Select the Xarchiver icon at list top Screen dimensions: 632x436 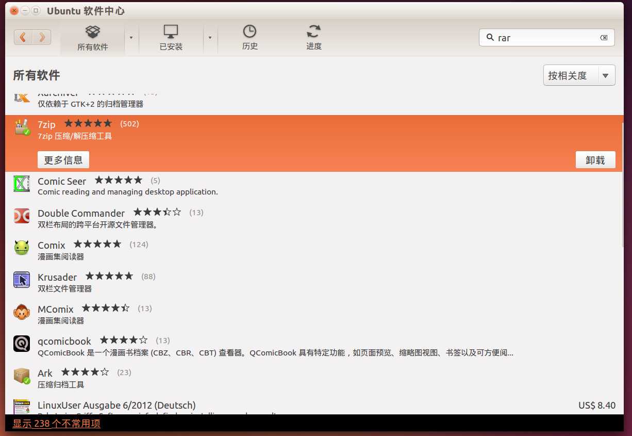coord(22,97)
